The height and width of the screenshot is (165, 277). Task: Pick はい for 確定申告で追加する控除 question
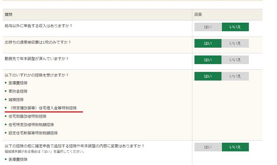tap(208, 147)
